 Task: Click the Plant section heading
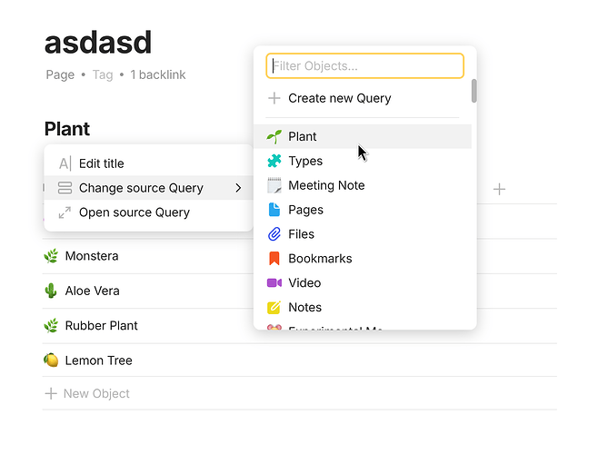(x=67, y=129)
